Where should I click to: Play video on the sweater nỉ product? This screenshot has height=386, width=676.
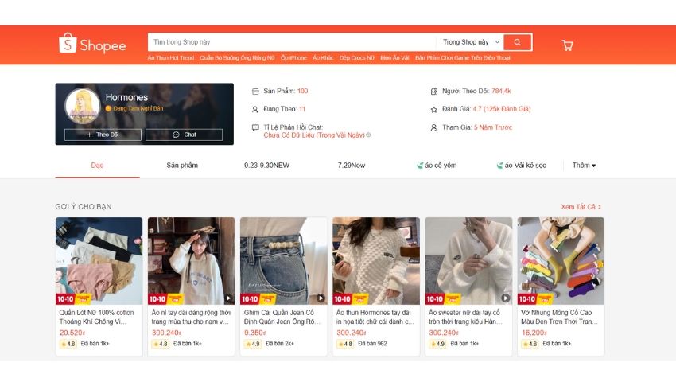pyautogui.click(x=228, y=298)
